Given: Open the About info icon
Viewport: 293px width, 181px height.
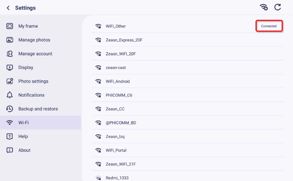Looking at the screenshot, I should click(10, 150).
